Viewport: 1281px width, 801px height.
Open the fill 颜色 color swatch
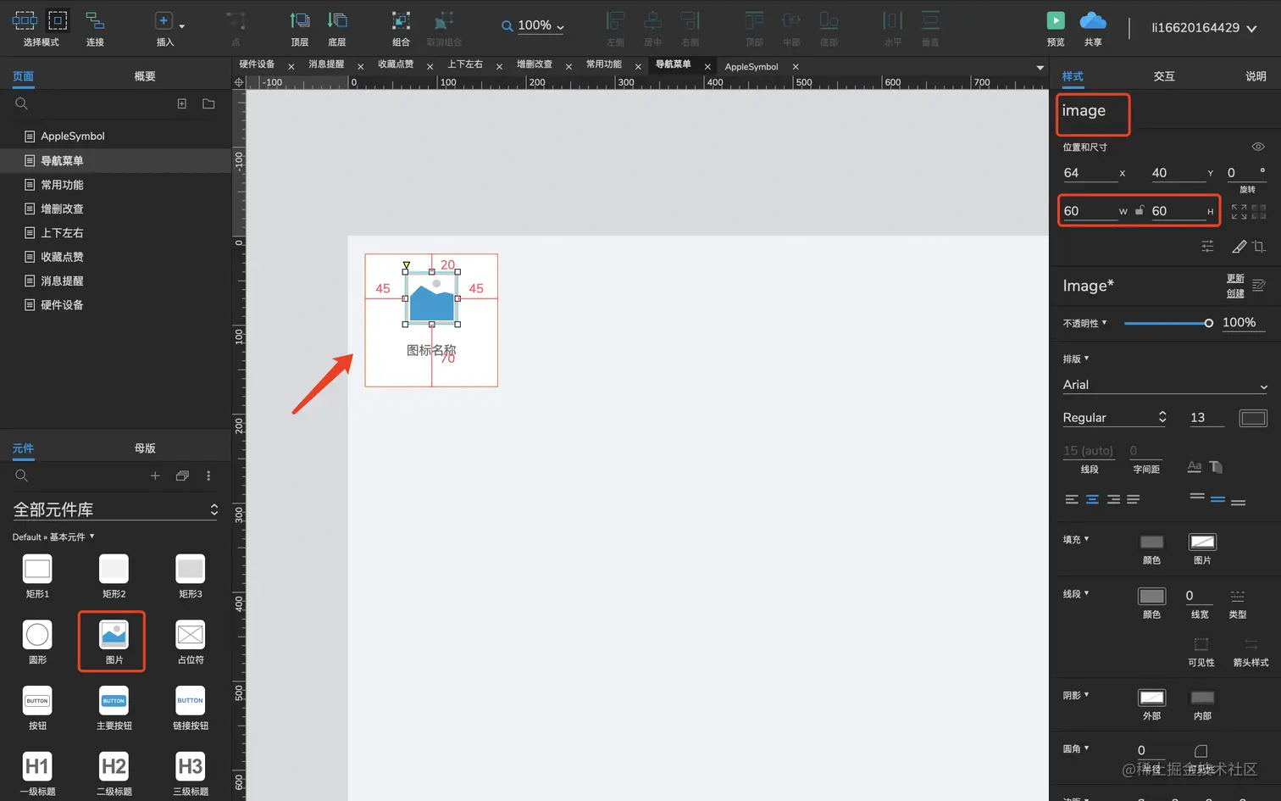[1151, 542]
